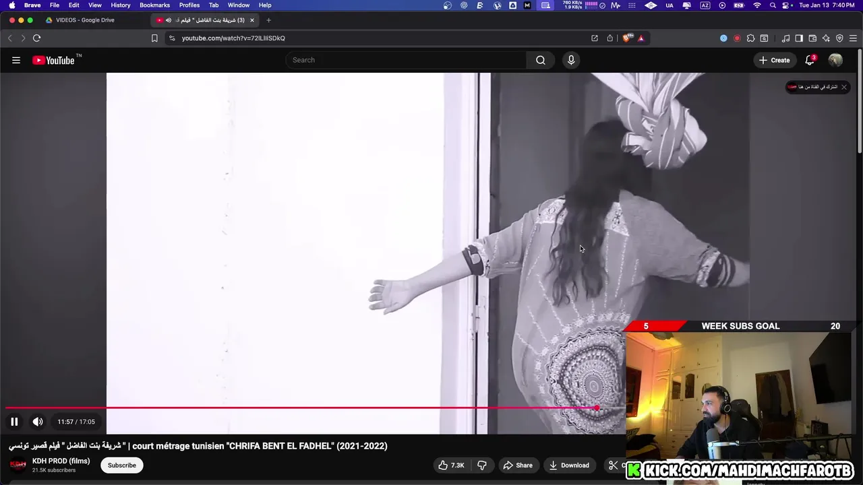863x485 pixels.
Task: Click the Create button
Action: [774, 60]
